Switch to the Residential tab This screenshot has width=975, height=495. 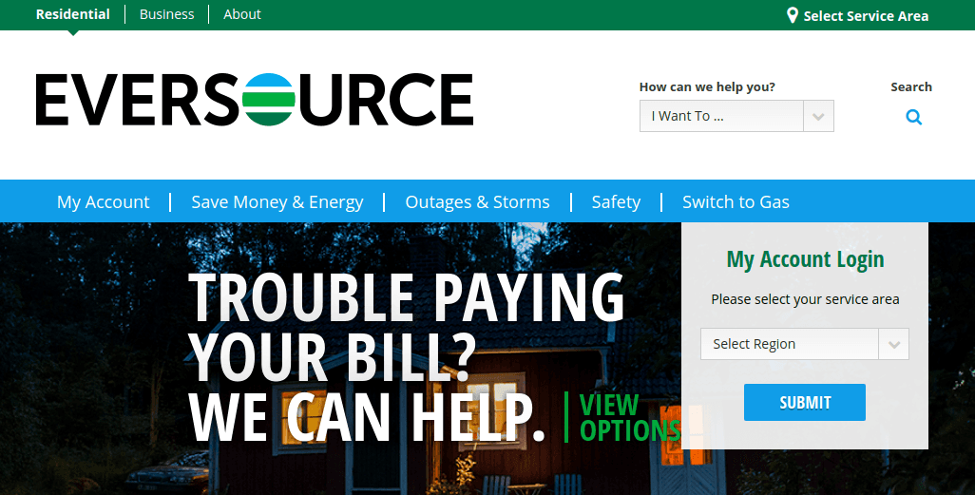tap(73, 13)
